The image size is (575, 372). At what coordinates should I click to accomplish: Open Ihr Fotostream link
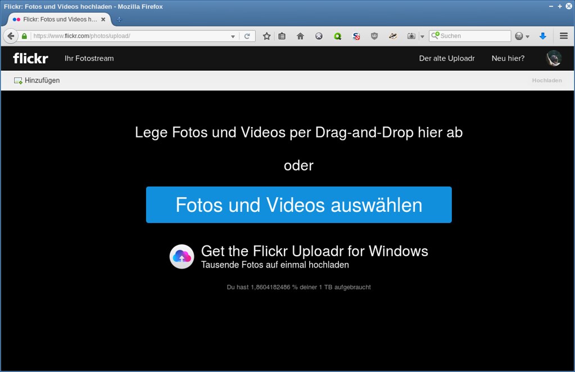pyautogui.click(x=89, y=58)
